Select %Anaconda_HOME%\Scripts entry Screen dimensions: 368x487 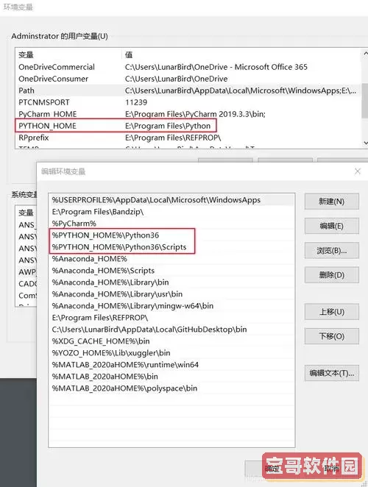point(171,271)
